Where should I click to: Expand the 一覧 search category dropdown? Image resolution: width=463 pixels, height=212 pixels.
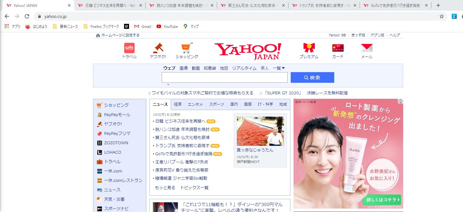tap(279, 68)
